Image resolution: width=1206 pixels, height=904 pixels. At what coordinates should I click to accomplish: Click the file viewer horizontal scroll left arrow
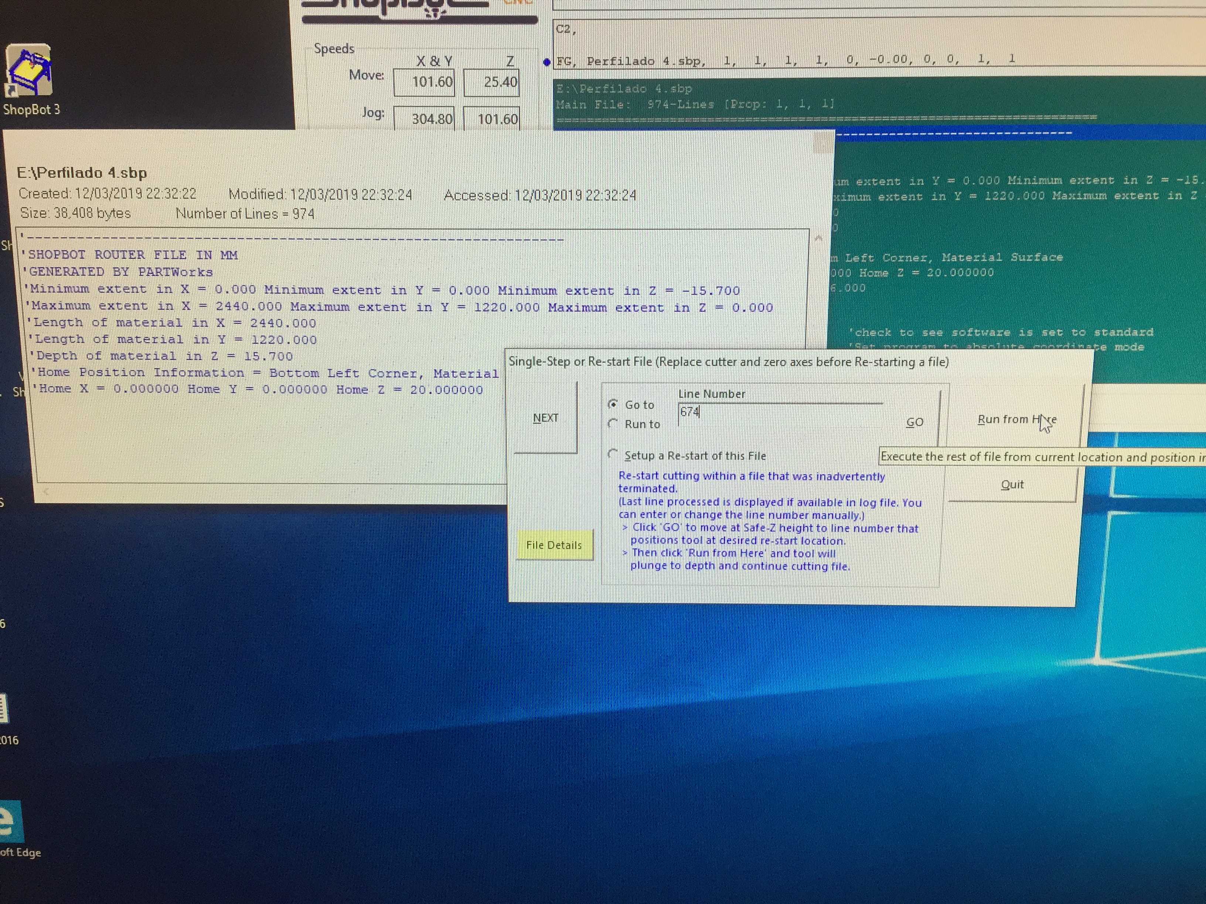46,492
